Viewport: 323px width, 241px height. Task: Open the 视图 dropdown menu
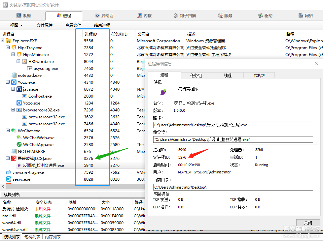[16, 25]
